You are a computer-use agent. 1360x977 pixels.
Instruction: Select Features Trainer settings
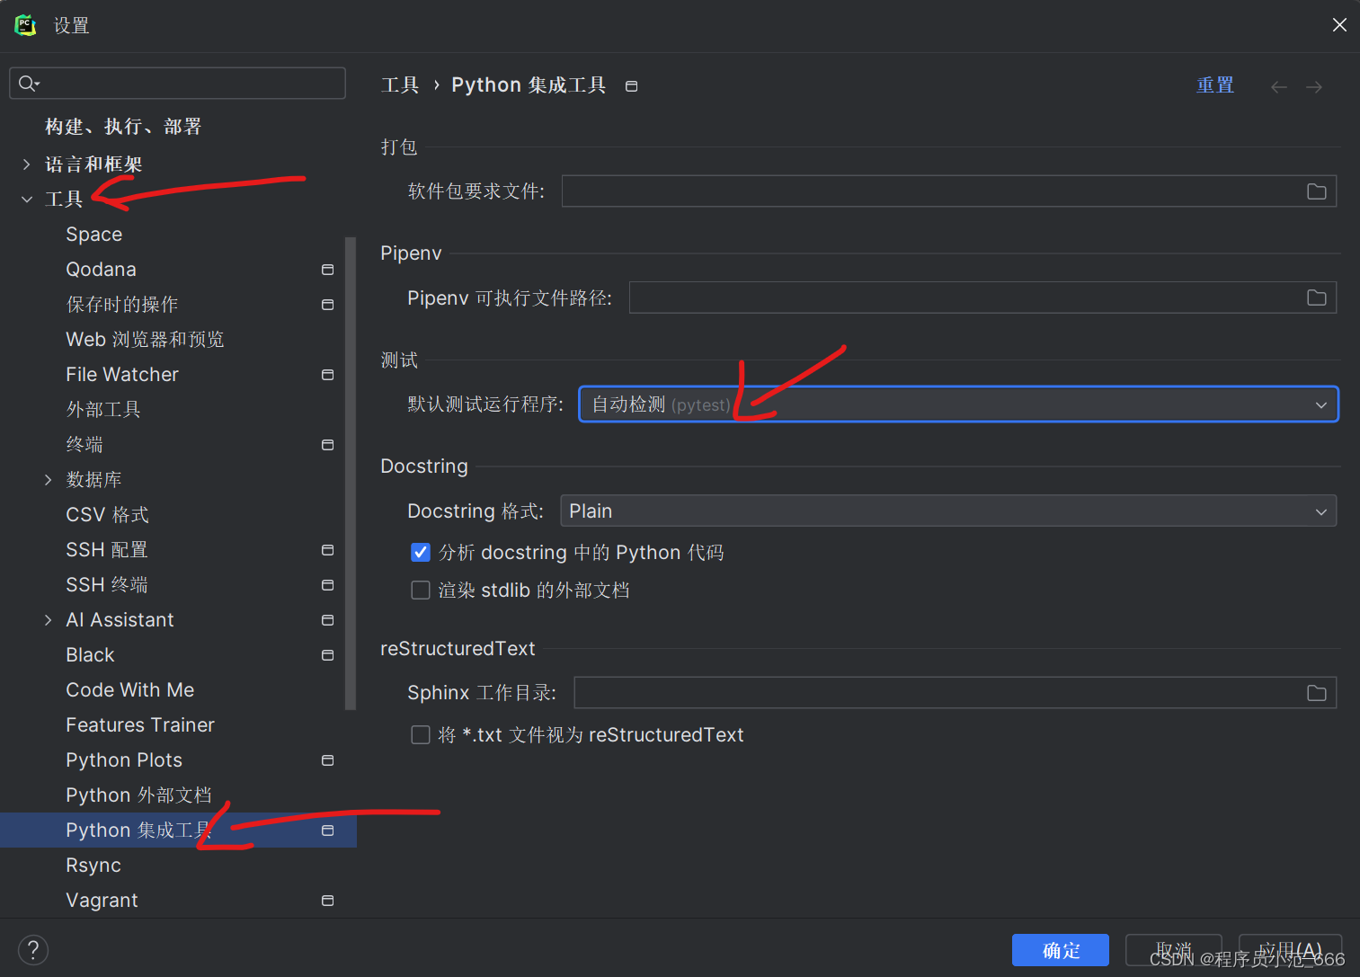tap(140, 725)
